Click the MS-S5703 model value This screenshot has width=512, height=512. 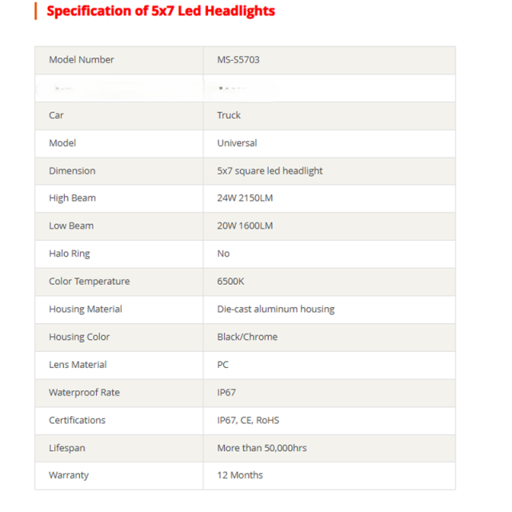coord(238,60)
